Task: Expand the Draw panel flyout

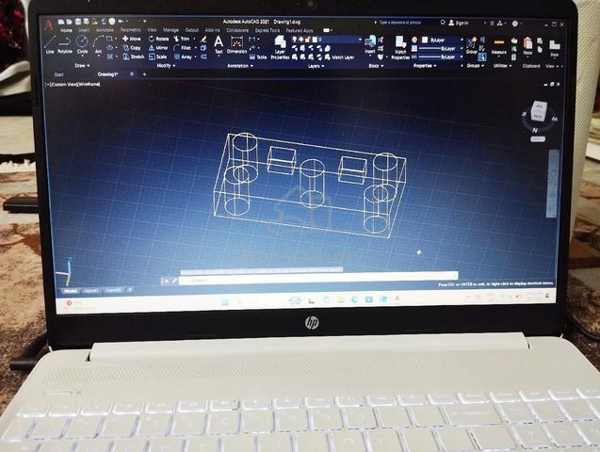Action: click(x=82, y=66)
